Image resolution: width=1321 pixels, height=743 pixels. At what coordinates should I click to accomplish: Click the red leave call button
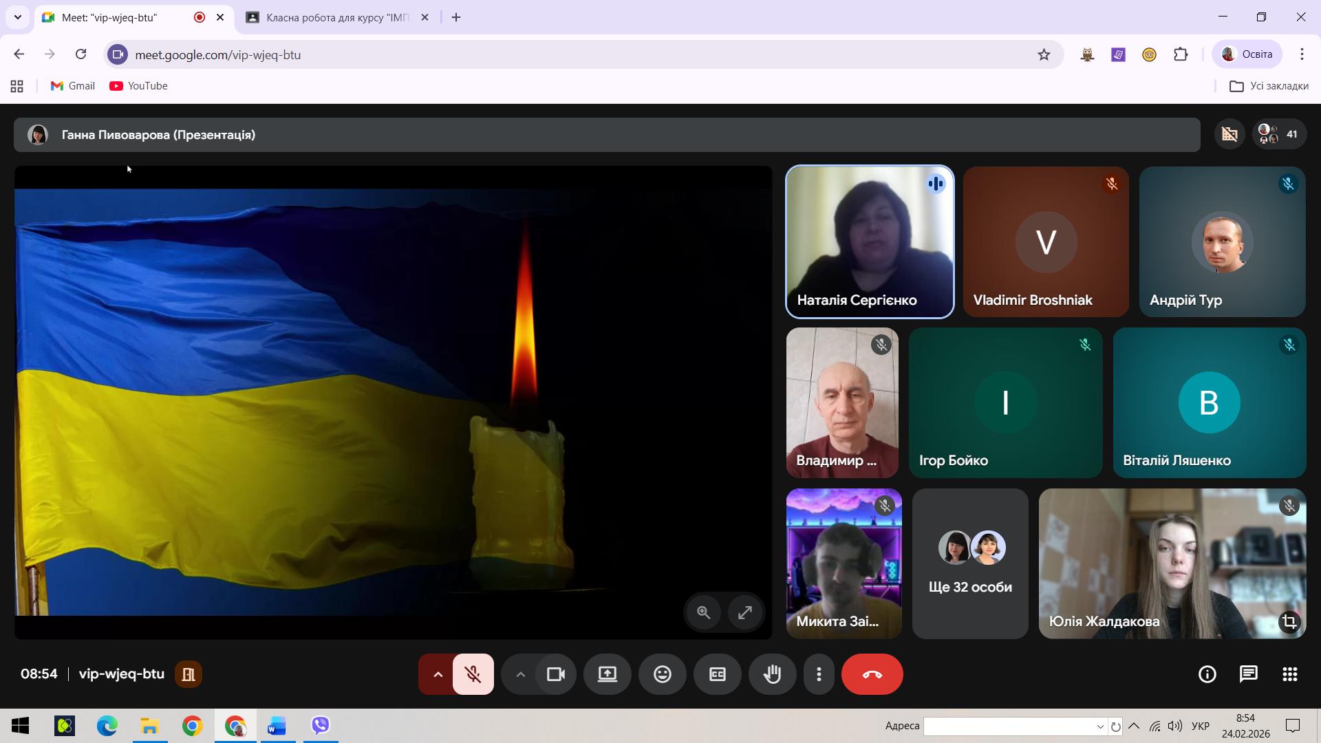pyautogui.click(x=872, y=674)
